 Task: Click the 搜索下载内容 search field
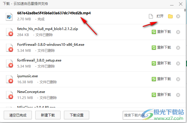tap(151, 115)
